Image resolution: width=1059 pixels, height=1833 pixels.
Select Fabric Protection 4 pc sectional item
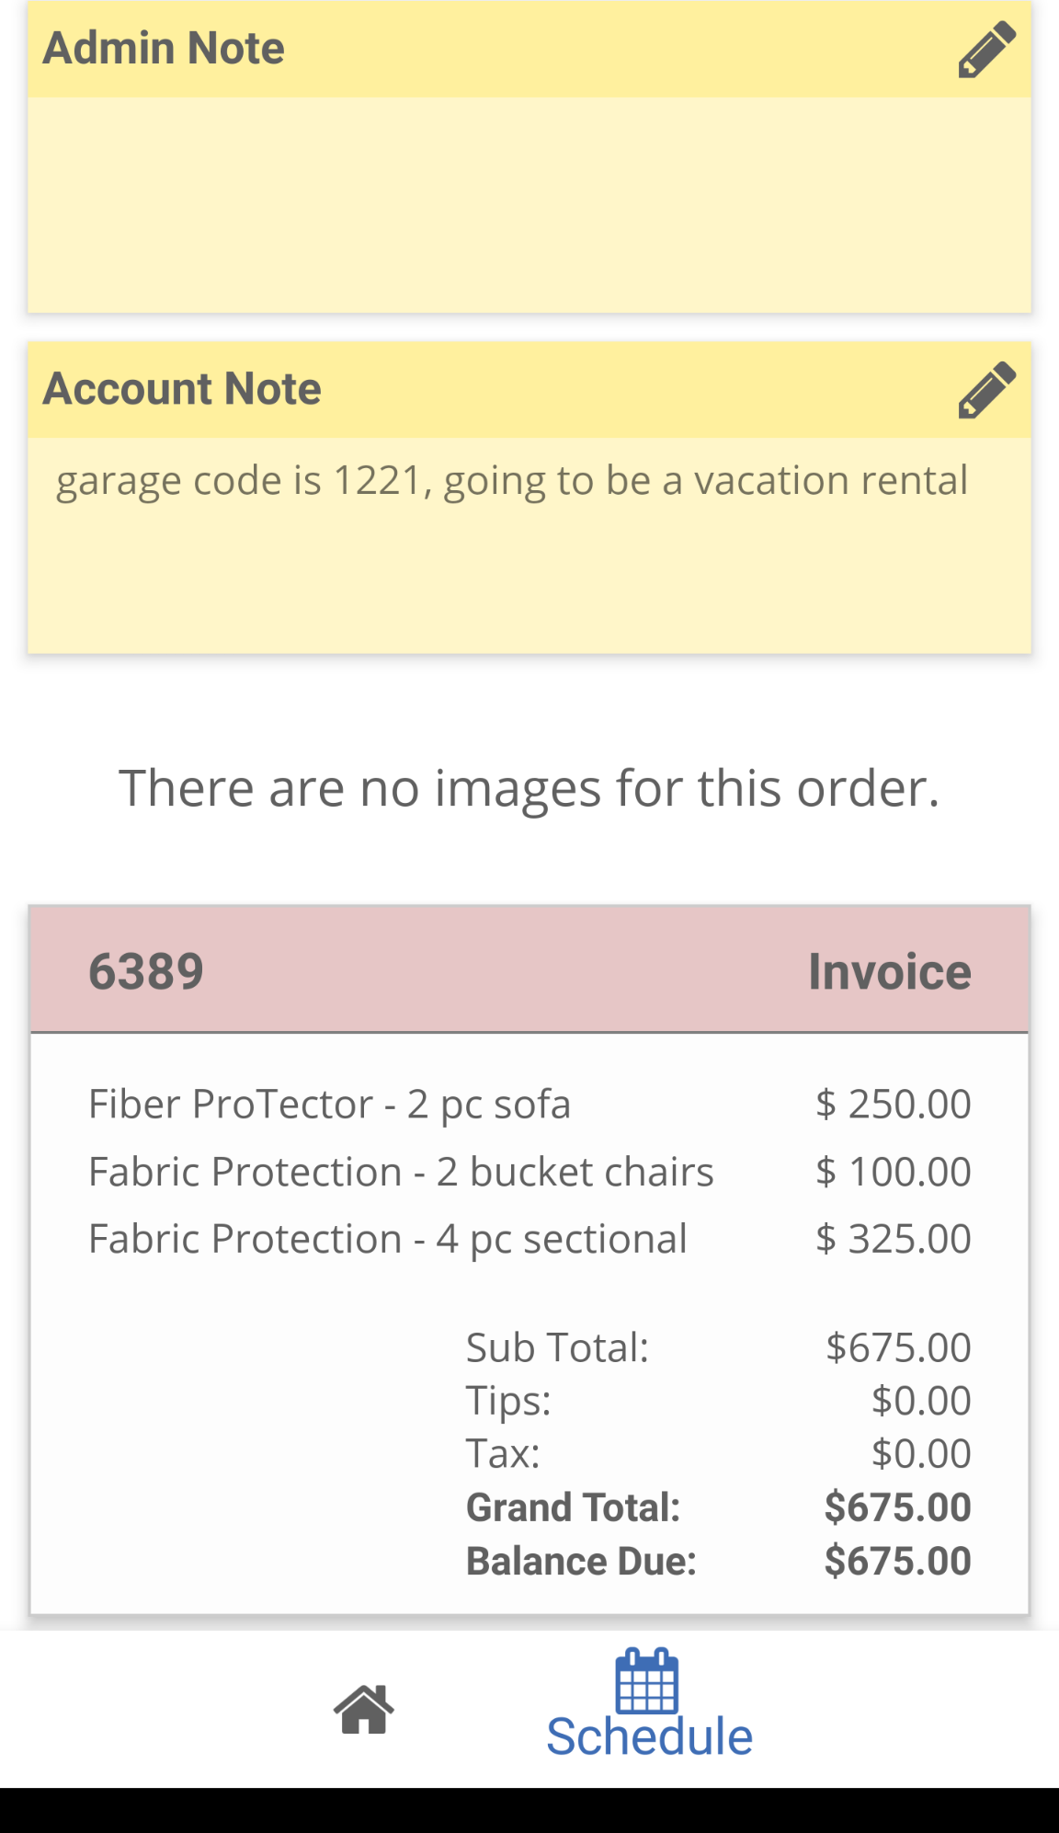click(387, 1239)
